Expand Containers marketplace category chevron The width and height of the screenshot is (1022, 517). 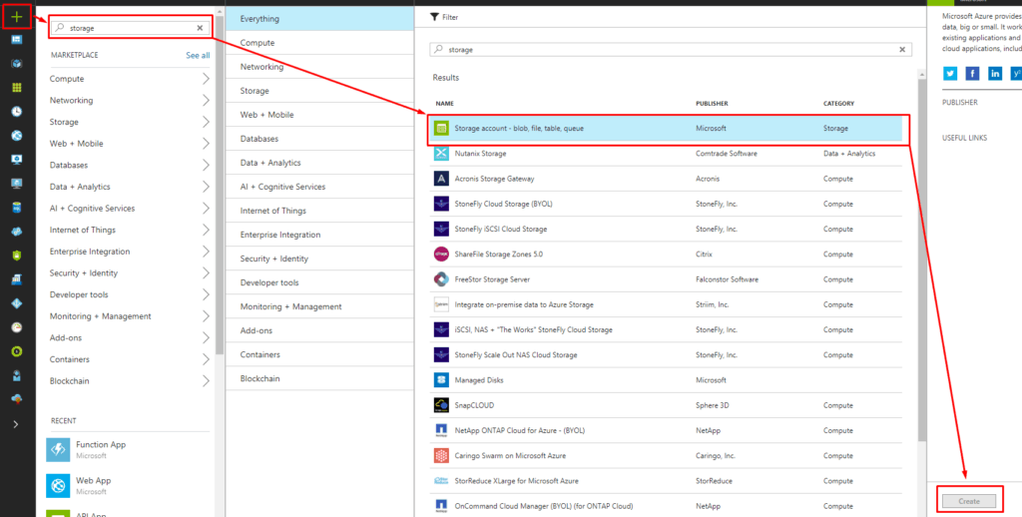[x=206, y=359]
